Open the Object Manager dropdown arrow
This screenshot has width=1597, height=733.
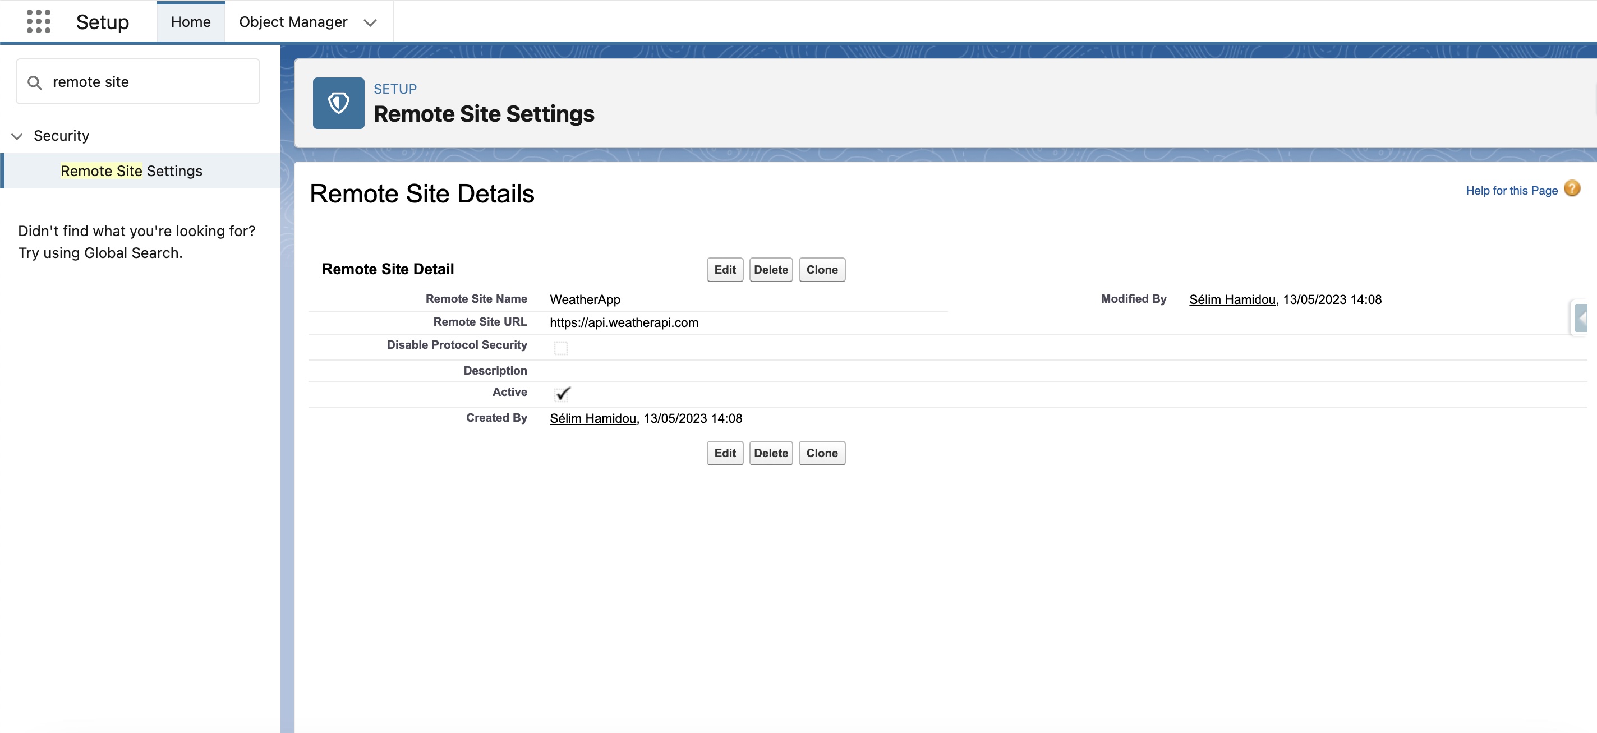click(370, 23)
